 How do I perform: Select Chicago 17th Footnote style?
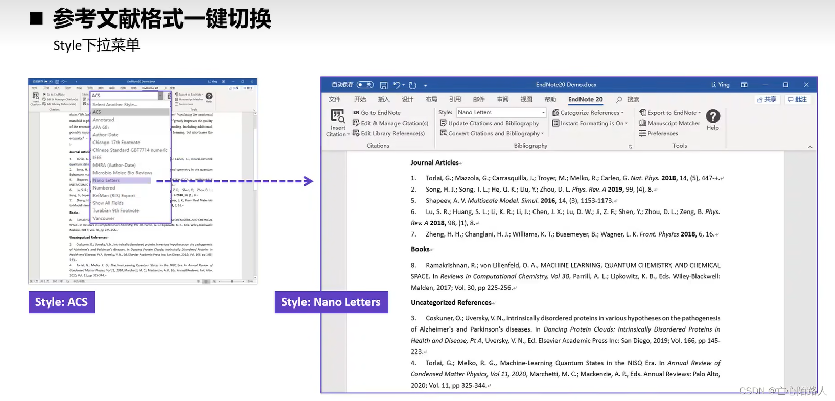[130, 143]
